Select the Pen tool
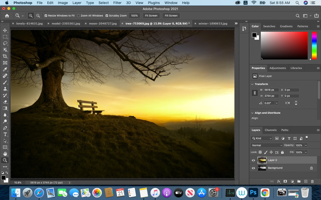The image size is (321, 200). (x=5, y=128)
